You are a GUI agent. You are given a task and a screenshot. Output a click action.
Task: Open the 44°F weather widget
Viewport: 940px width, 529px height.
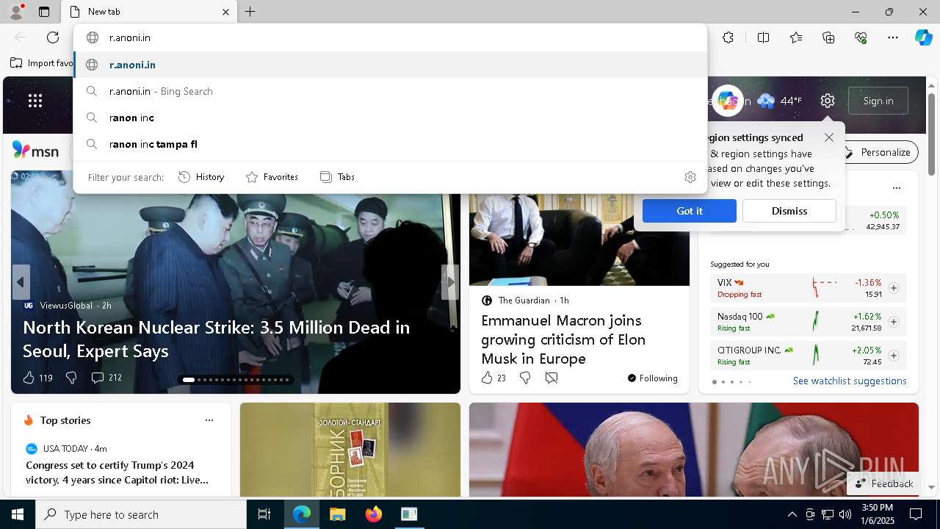(780, 101)
